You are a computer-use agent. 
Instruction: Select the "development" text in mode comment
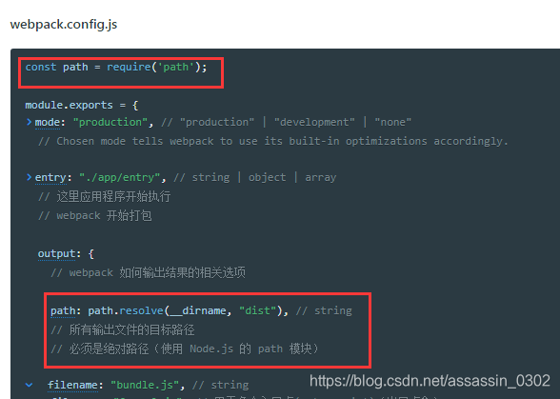tap(314, 122)
